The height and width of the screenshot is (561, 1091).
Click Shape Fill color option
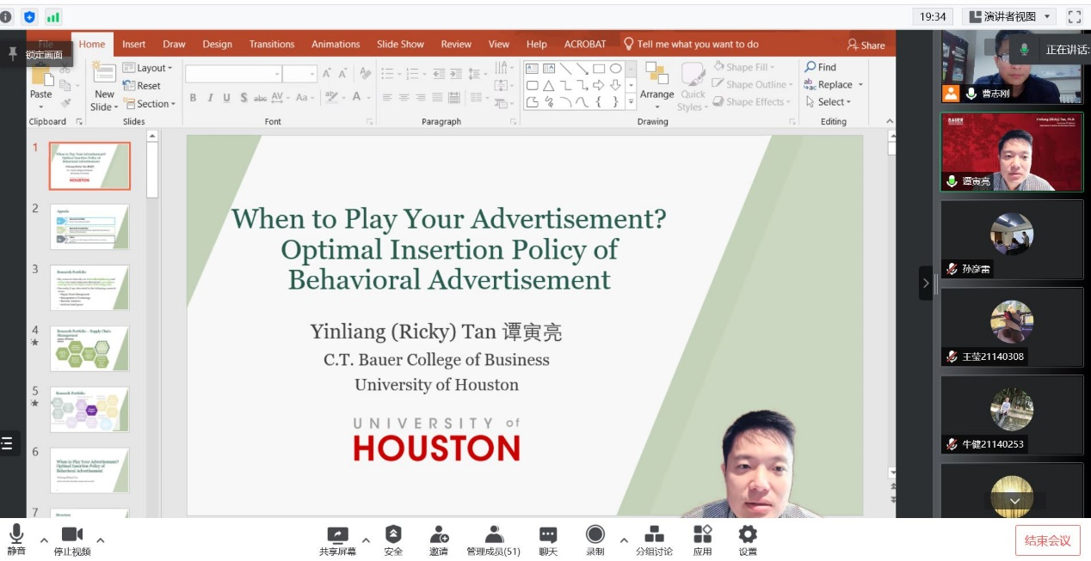(x=744, y=67)
